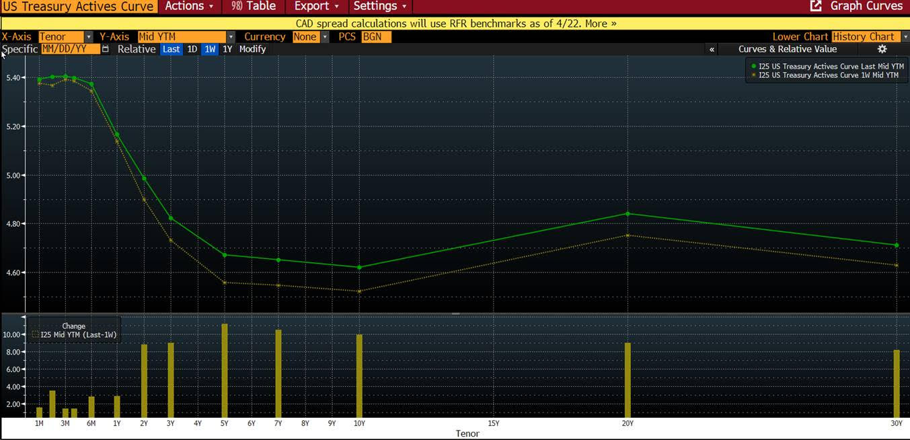Viewport: 910px width, 440px height.
Task: Open the Export menu
Action: [316, 6]
